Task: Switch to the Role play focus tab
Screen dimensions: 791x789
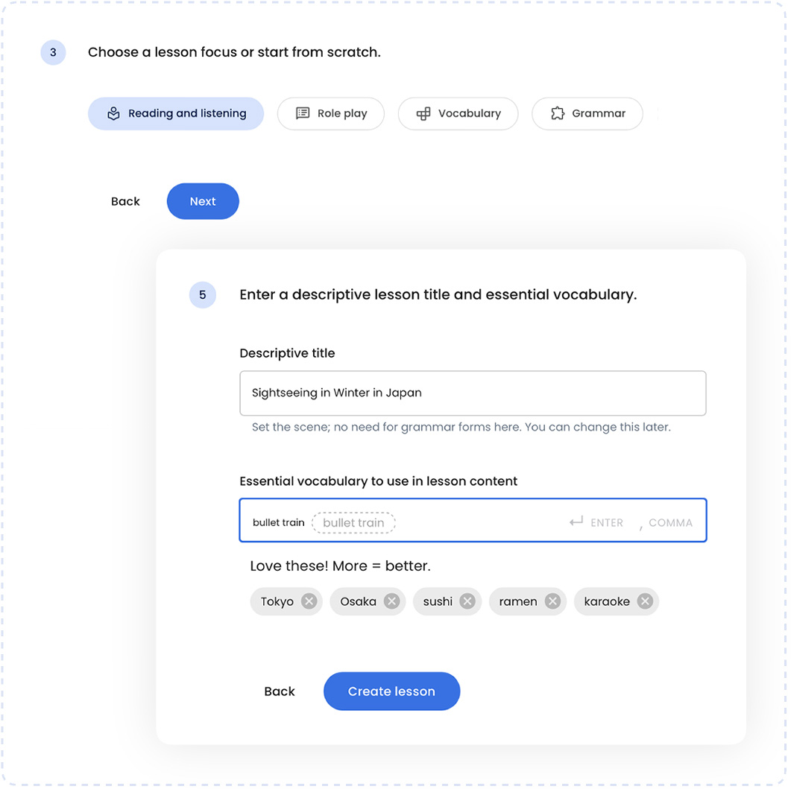Action: pos(330,113)
